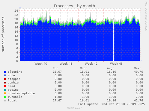The height and width of the screenshot is (111, 149).
Task: Click the 'sleeping' legend label
Action: click(15, 72)
